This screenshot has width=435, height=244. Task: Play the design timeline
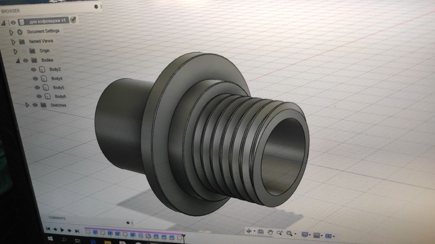62,230
